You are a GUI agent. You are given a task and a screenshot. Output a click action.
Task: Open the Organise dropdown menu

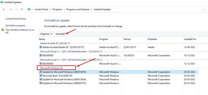pyautogui.click(x=47, y=34)
